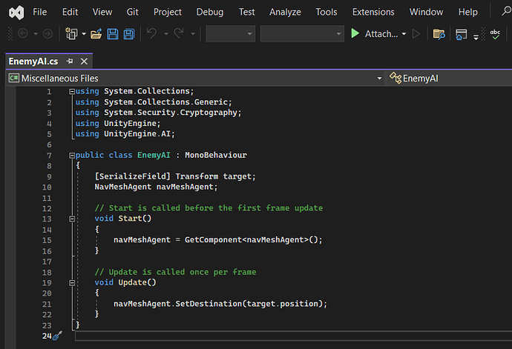Screen dimensions: 512x349
Task: Click the New Project toolbar icon
Action: click(x=72, y=34)
